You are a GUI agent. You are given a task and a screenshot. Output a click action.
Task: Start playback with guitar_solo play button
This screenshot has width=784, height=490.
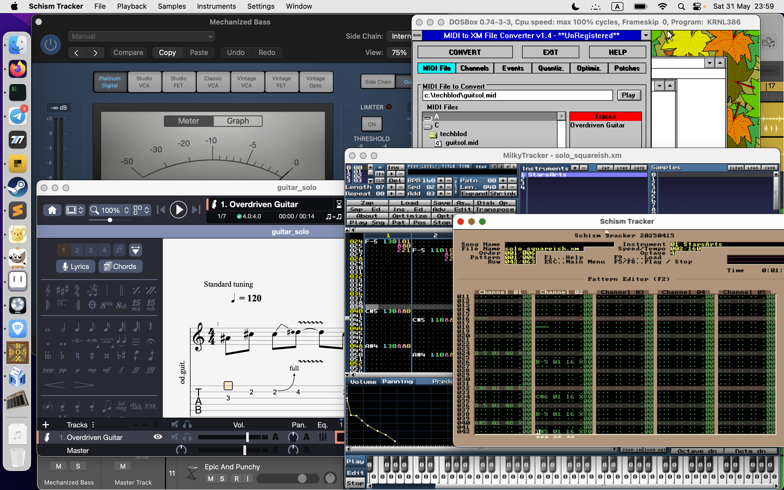pyautogui.click(x=179, y=210)
